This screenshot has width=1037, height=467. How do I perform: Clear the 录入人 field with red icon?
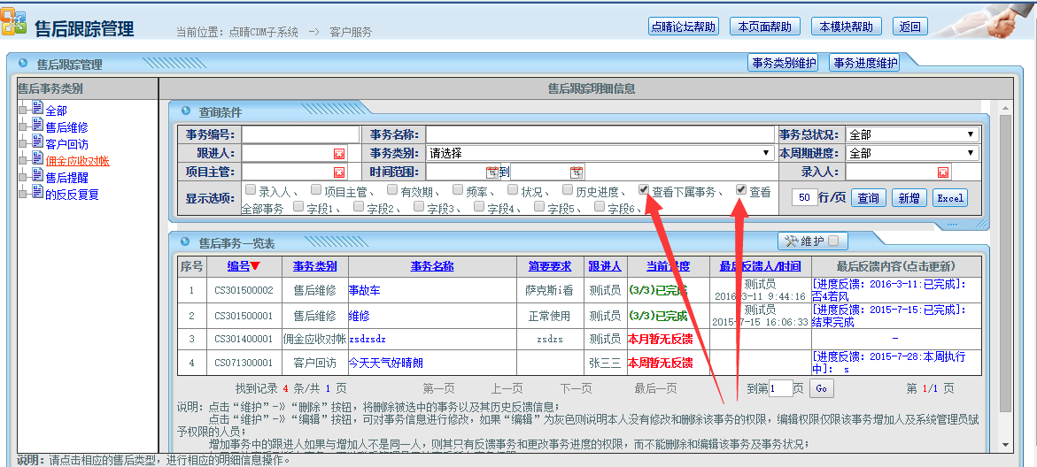(x=943, y=172)
